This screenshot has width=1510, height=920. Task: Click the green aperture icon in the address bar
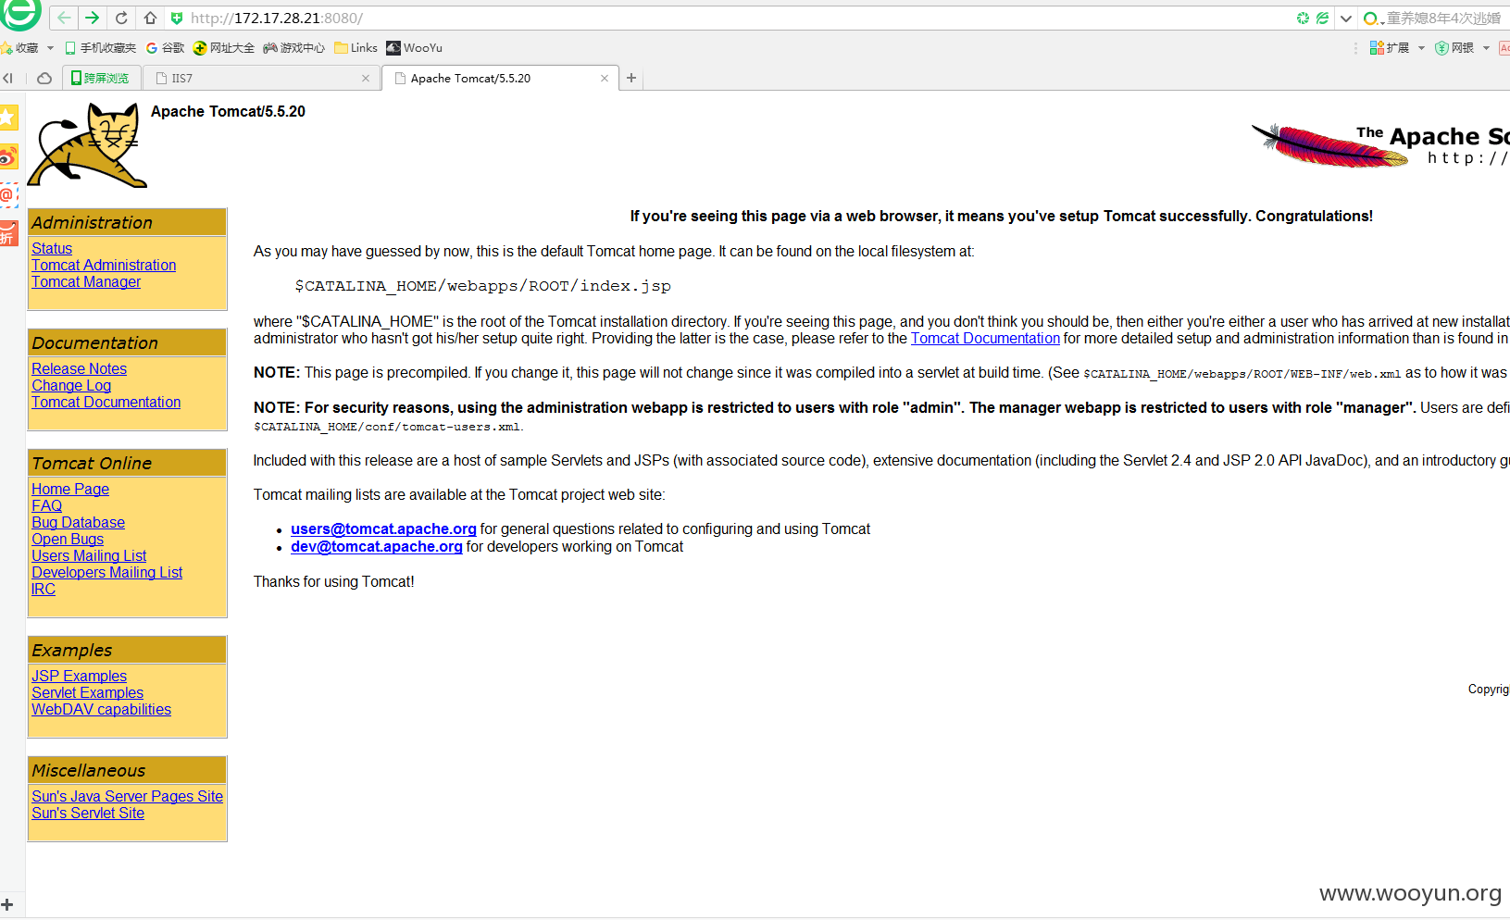pos(1303,18)
